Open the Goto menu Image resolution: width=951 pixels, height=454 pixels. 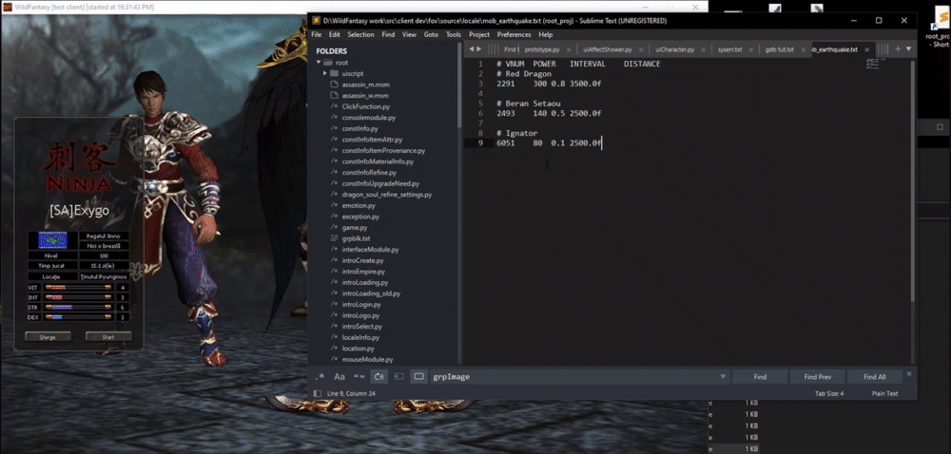[x=431, y=34]
